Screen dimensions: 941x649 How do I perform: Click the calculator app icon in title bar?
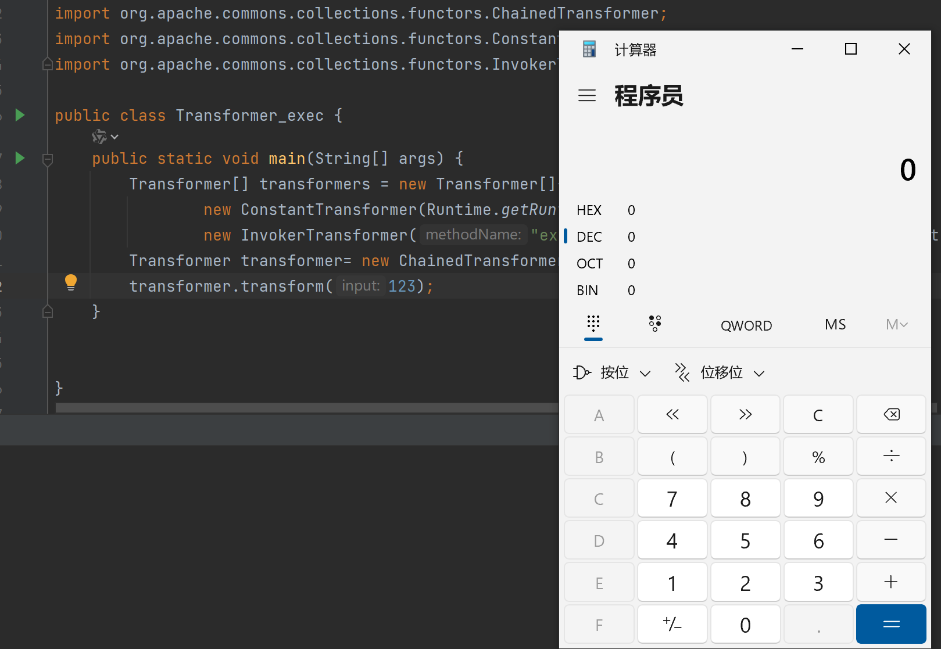[589, 49]
